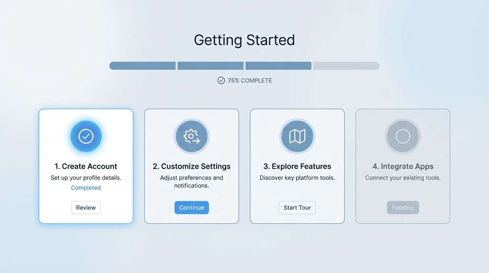Click the map icon on Explore Features
Image resolution: width=489 pixels, height=273 pixels.
tap(297, 136)
